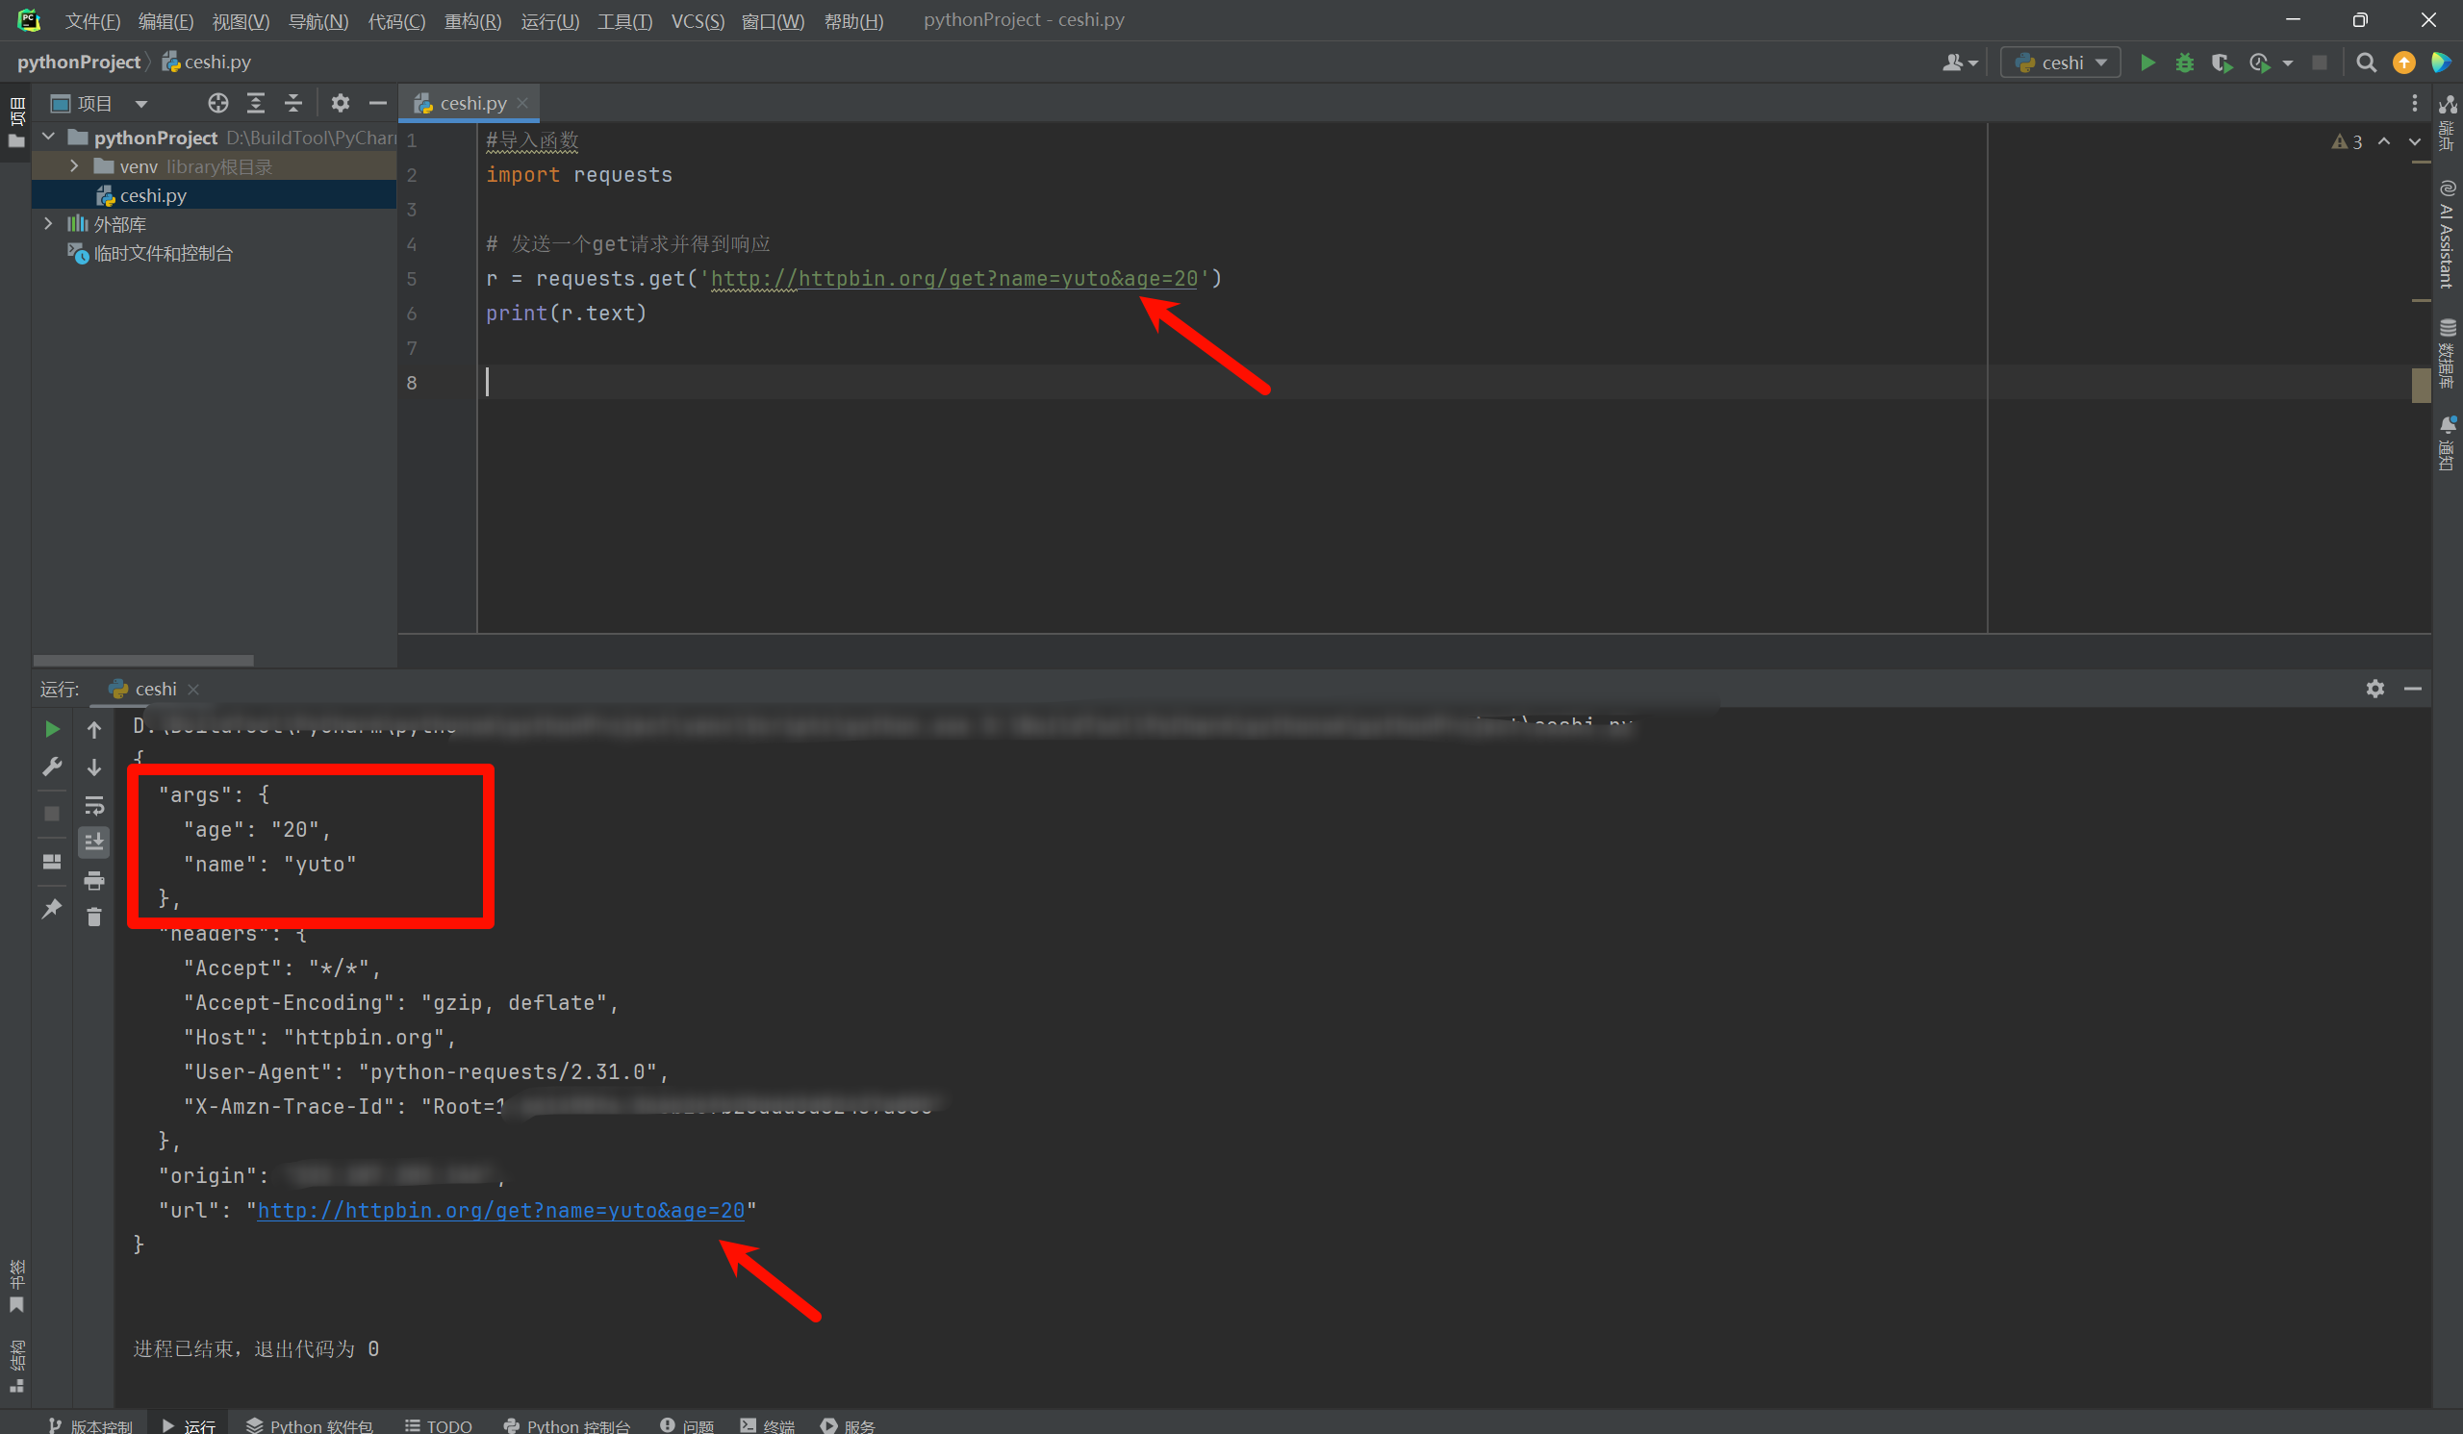
Task: Open the 帮助(H) menu
Action: click(x=853, y=20)
